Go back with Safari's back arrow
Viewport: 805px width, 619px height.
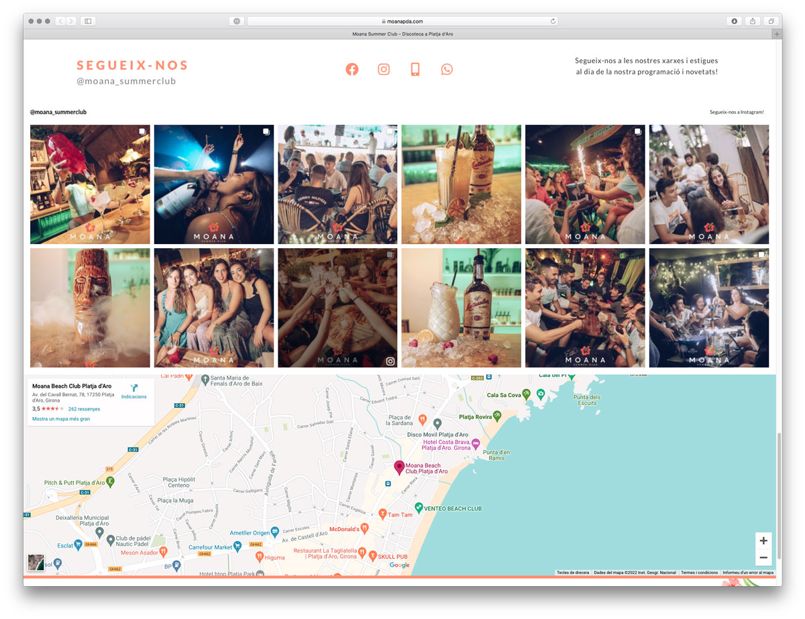(x=60, y=21)
